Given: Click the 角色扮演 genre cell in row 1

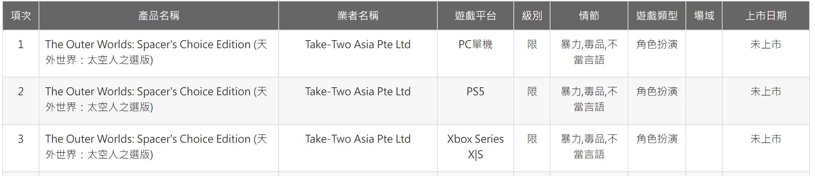Looking at the screenshot, I should pos(657,45).
